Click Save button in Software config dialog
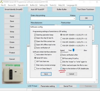 click(46, 74)
